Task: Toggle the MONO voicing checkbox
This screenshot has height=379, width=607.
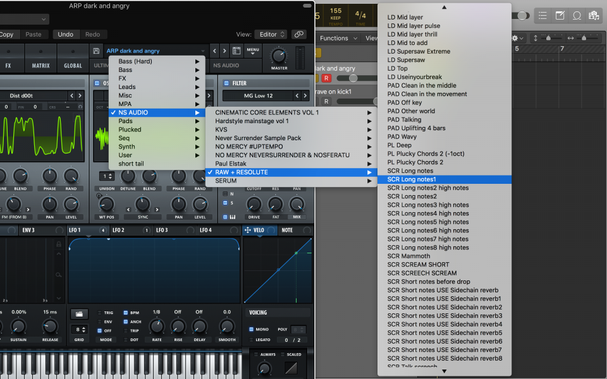Action: click(251, 329)
